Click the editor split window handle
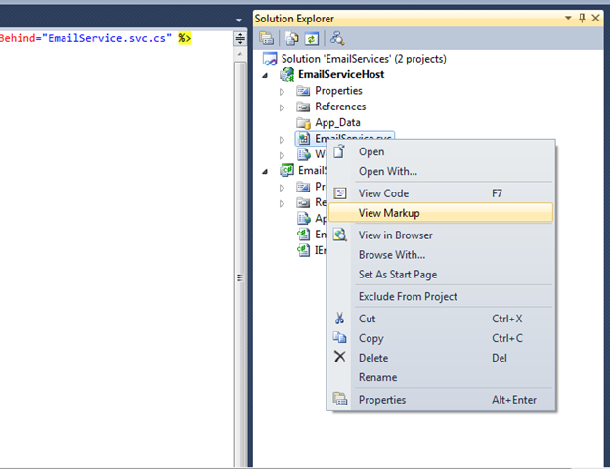 pyautogui.click(x=240, y=38)
